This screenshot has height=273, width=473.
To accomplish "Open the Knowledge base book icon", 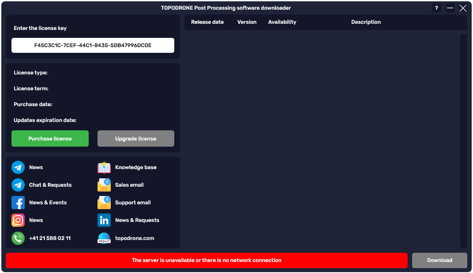I will [104, 167].
